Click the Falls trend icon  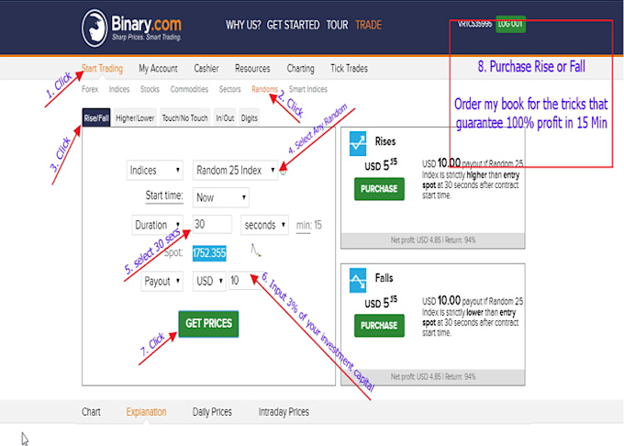[x=357, y=280]
